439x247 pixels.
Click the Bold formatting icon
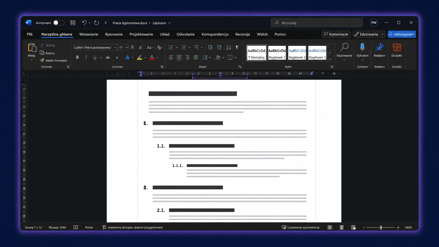77,57
